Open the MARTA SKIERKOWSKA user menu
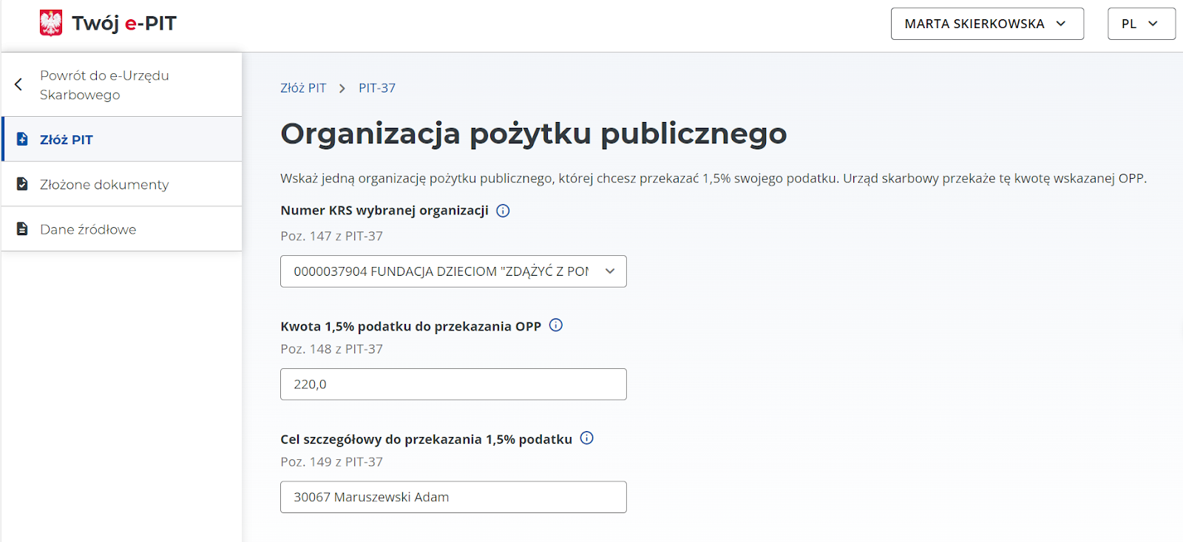Image resolution: width=1183 pixels, height=542 pixels. pos(986,24)
